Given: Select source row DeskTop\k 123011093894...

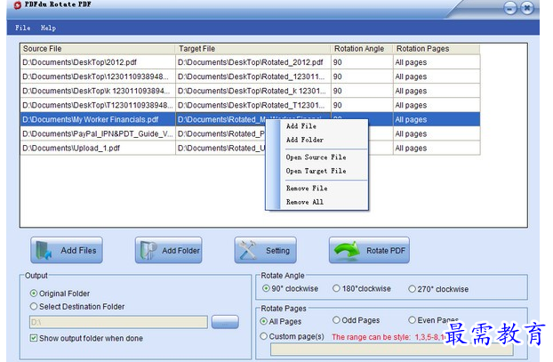Looking at the screenshot, I should [x=98, y=91].
